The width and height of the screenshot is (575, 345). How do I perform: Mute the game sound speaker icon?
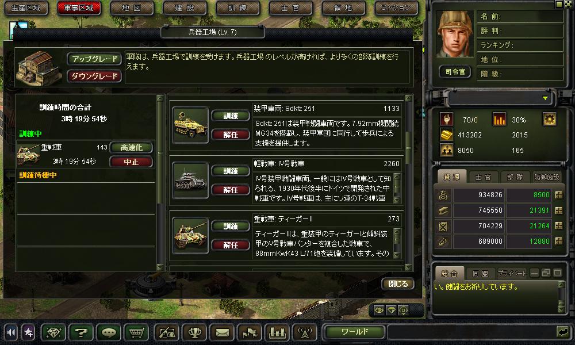coord(10,332)
